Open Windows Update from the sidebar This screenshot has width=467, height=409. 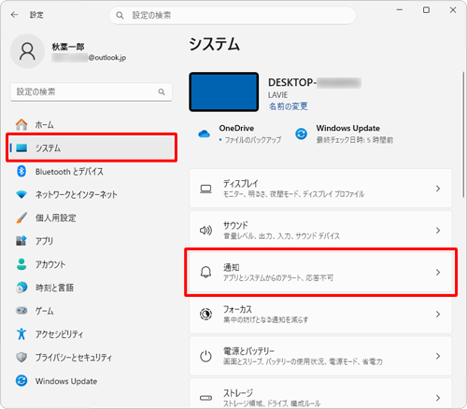tap(91, 381)
